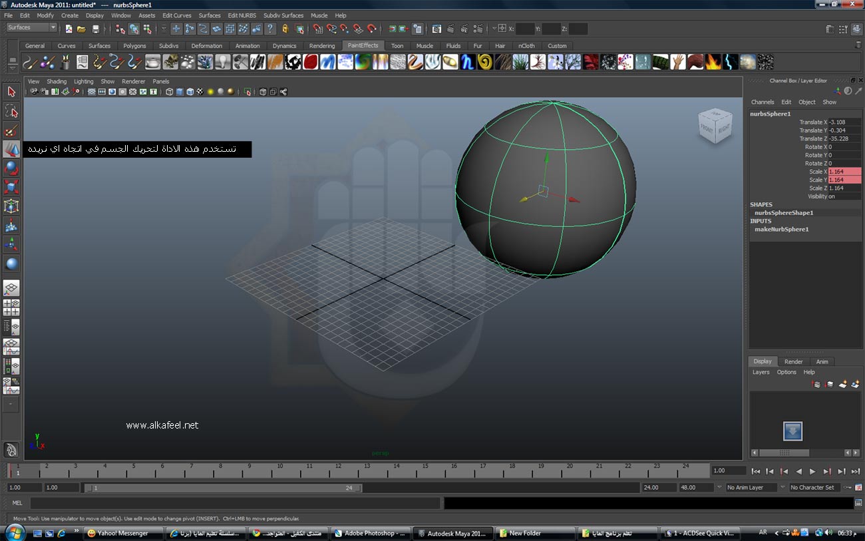The width and height of the screenshot is (865, 541).
Task: Open the Surfaces menu set dropdown
Action: point(31,28)
